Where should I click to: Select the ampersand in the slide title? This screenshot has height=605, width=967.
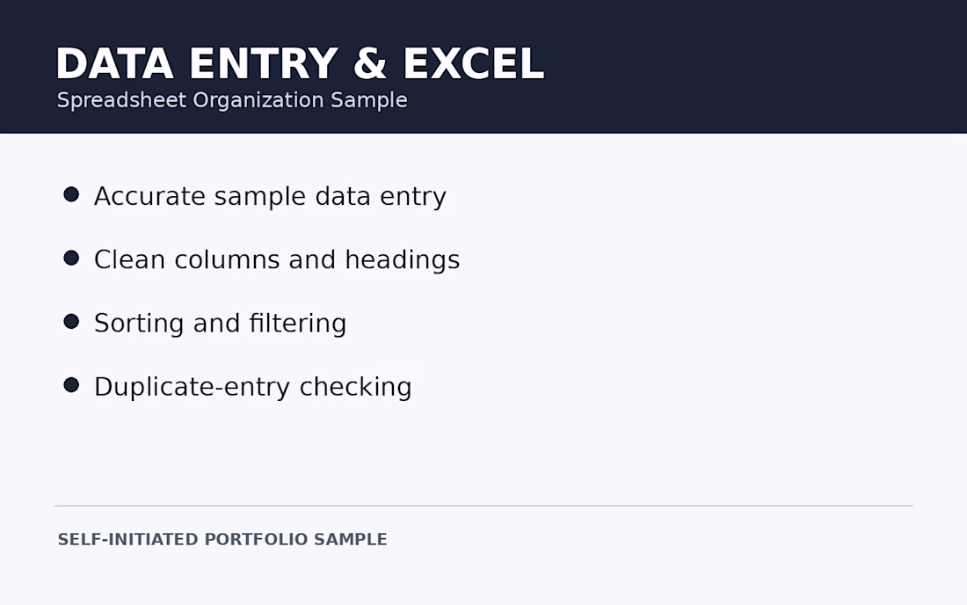370,63
